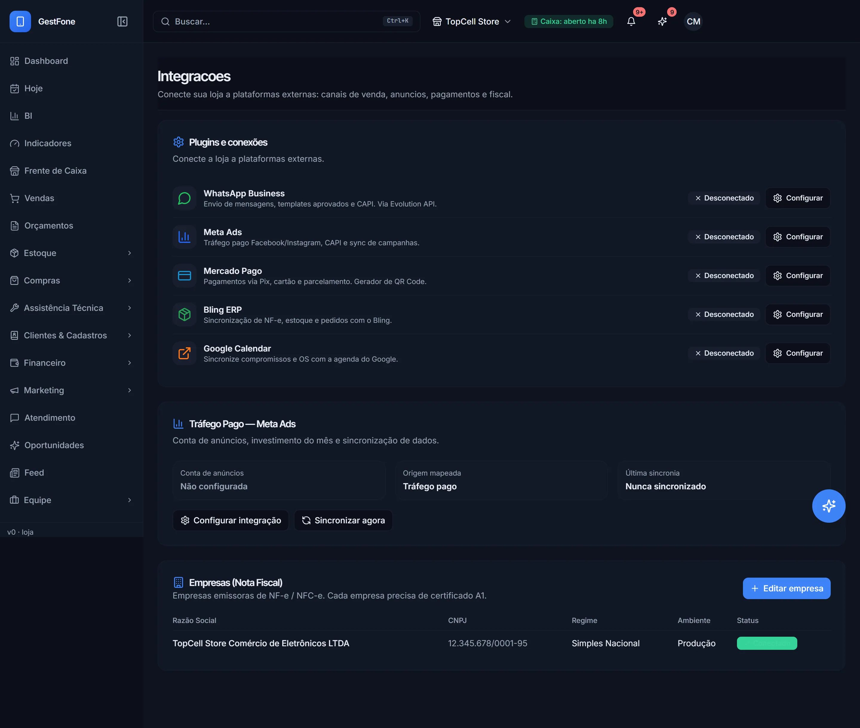Open the CM user avatar menu
Viewport: 860px width, 728px height.
(x=694, y=21)
